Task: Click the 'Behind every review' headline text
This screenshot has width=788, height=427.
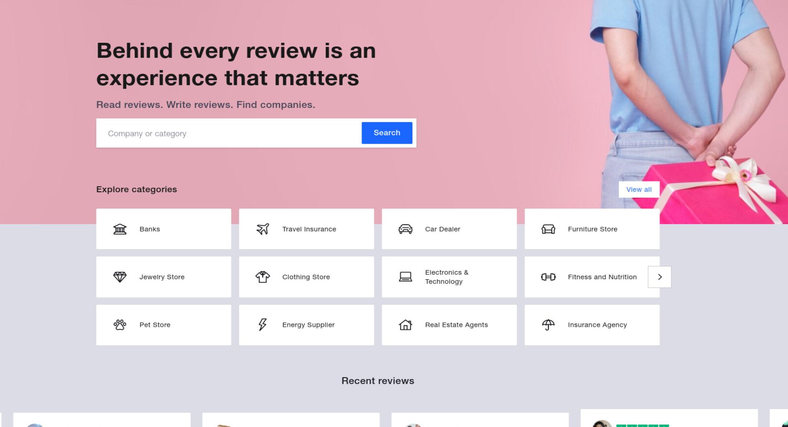Action: (x=236, y=64)
